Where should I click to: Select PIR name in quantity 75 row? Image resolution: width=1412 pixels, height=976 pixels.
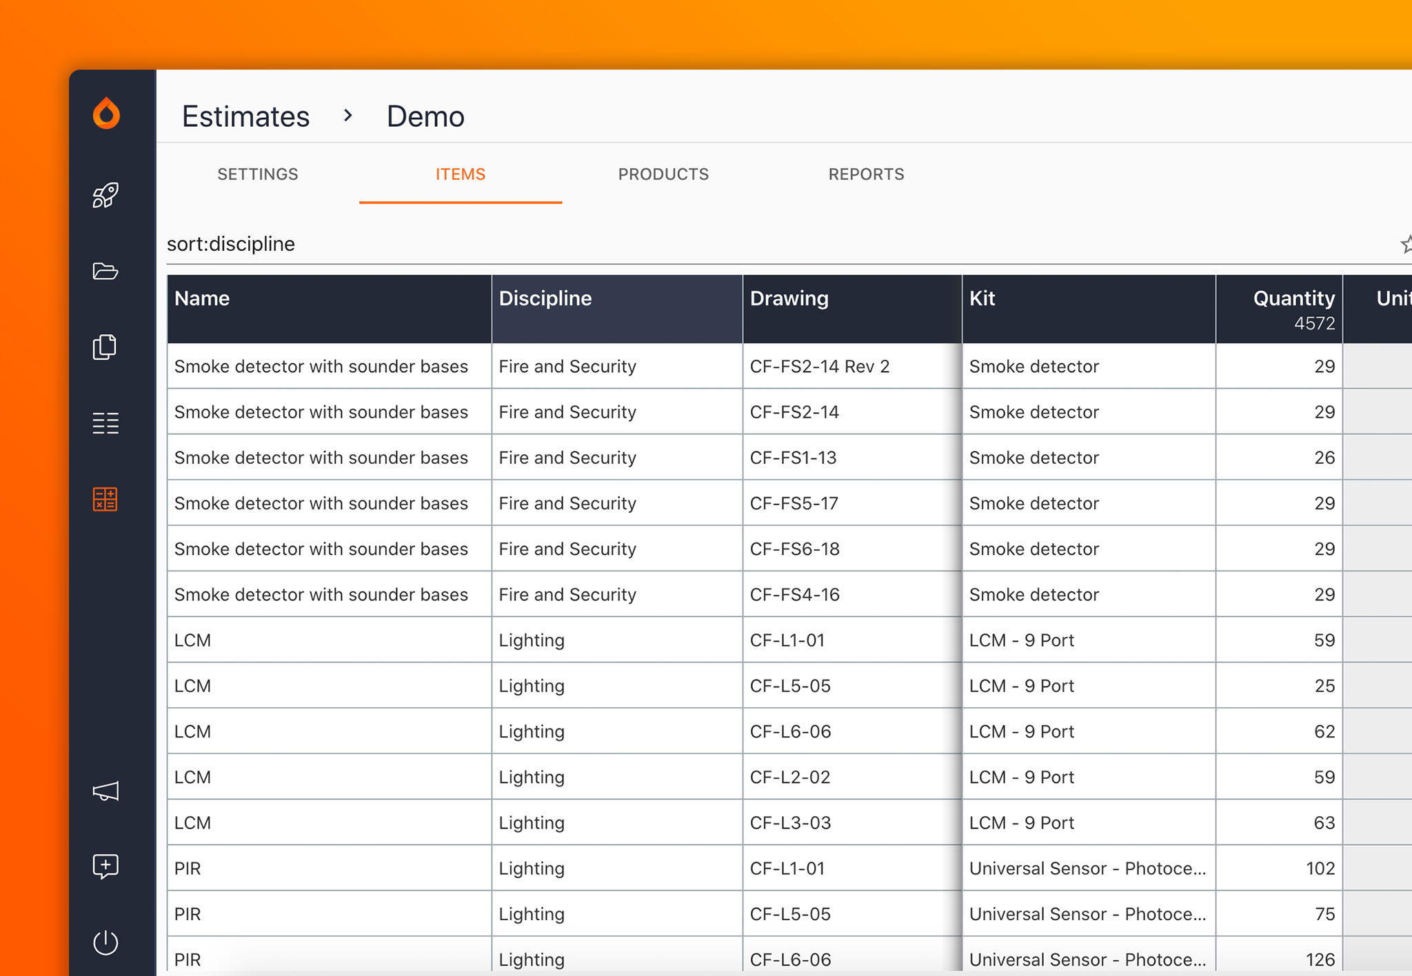pyautogui.click(x=329, y=913)
